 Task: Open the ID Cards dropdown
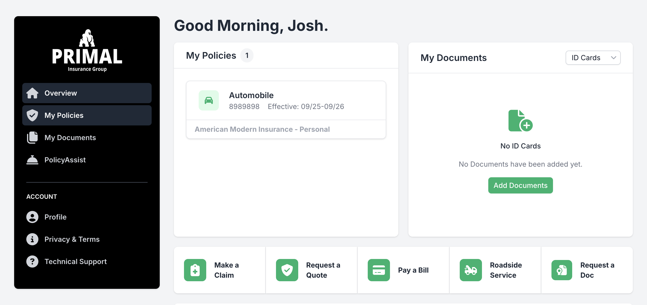pyautogui.click(x=593, y=58)
